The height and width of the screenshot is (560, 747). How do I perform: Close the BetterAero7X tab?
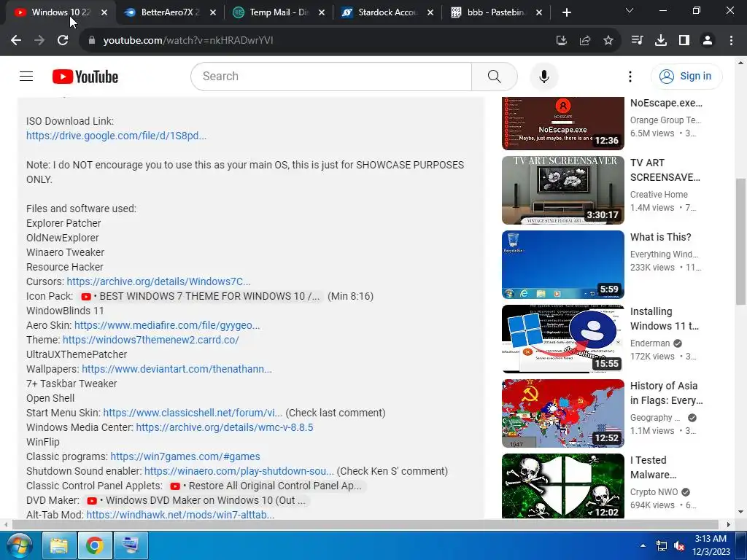click(213, 13)
